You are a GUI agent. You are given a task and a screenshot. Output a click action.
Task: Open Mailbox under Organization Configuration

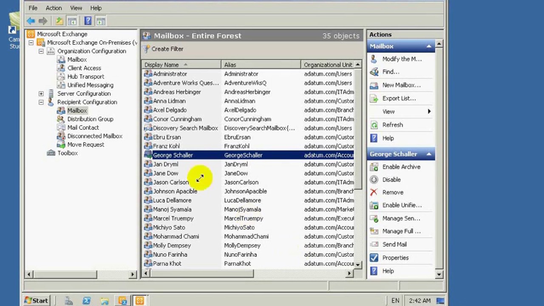click(x=77, y=59)
